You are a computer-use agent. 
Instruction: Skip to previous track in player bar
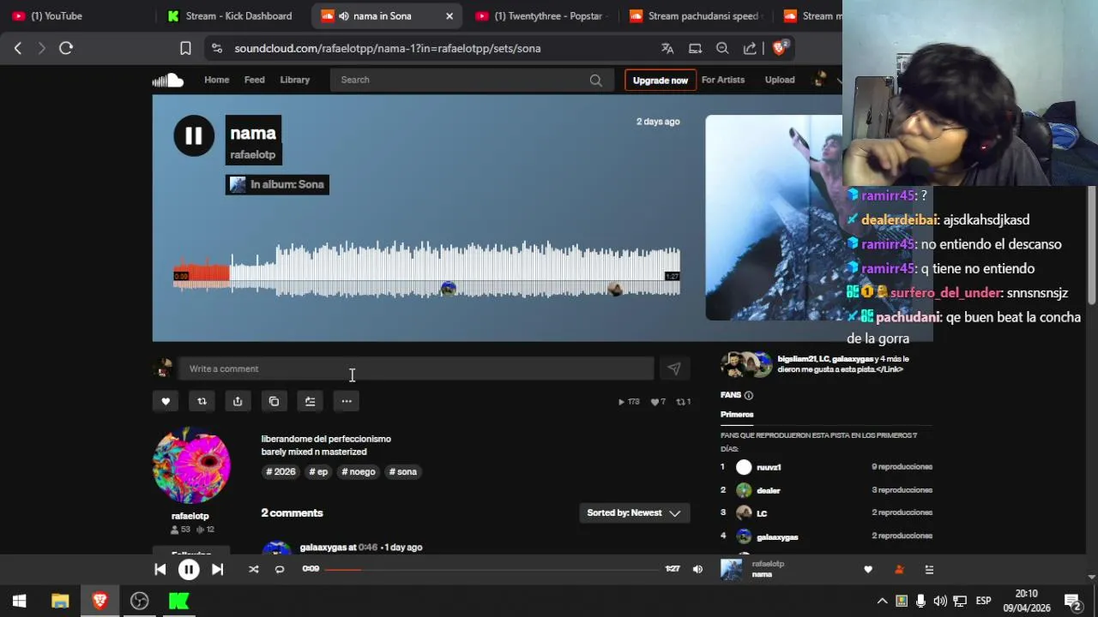[160, 569]
